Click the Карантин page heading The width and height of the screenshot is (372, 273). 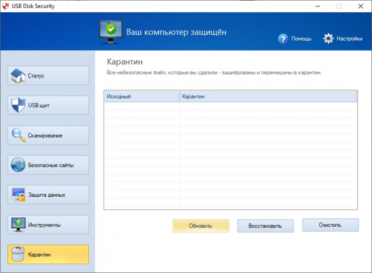coord(125,61)
